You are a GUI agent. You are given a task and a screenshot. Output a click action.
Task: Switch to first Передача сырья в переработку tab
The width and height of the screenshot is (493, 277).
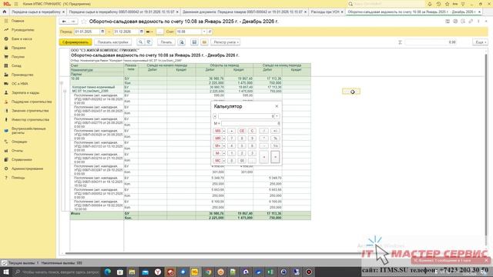[x=36, y=12]
